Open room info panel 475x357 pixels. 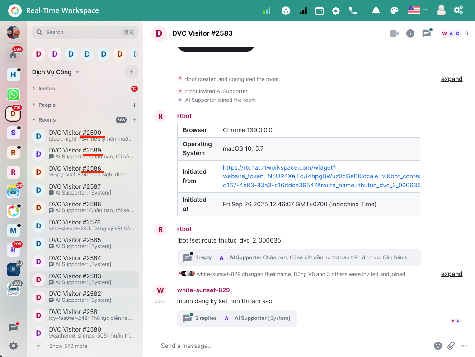[410, 33]
